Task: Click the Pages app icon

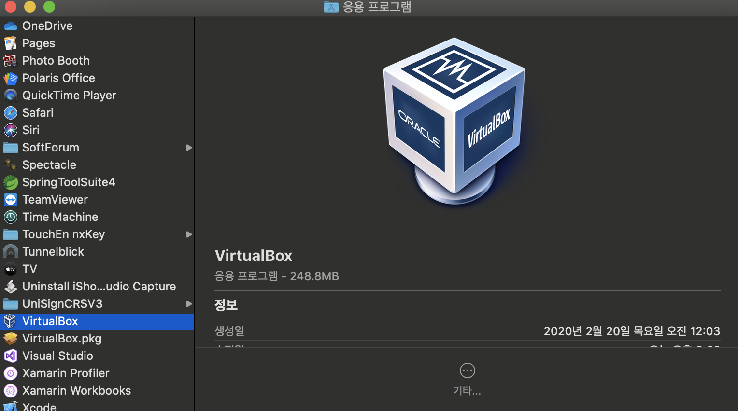Action: click(x=11, y=43)
